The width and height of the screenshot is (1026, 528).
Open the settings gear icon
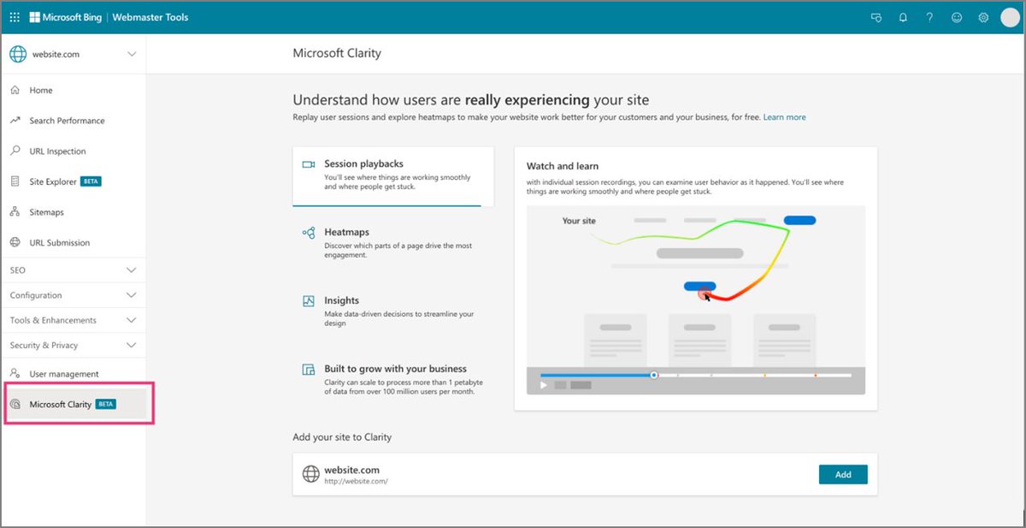[983, 17]
